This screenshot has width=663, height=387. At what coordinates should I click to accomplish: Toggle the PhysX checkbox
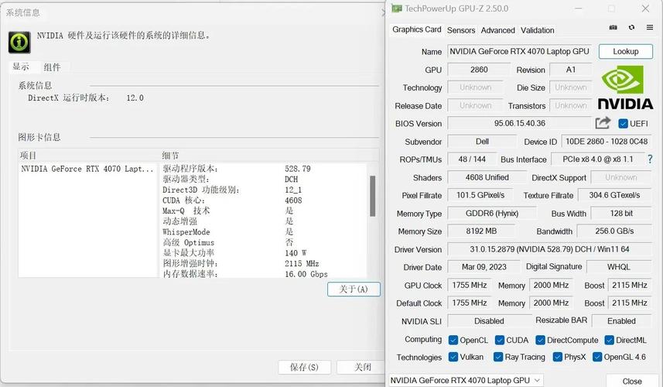[558, 357]
